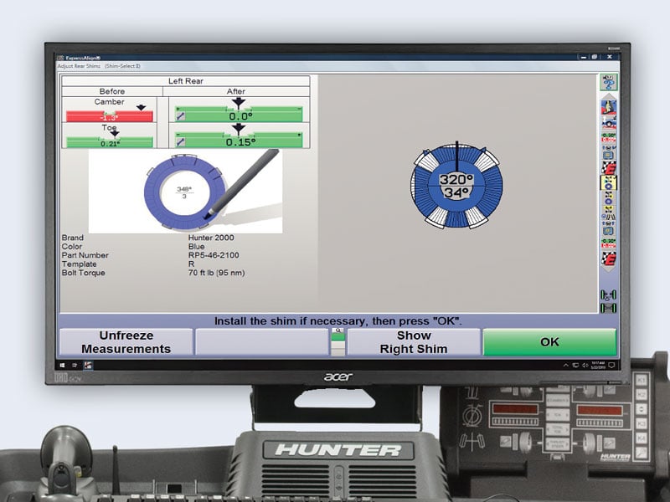The height and width of the screenshot is (502, 670).
Task: Click the red Camber Before bar graph
Action: point(110,116)
